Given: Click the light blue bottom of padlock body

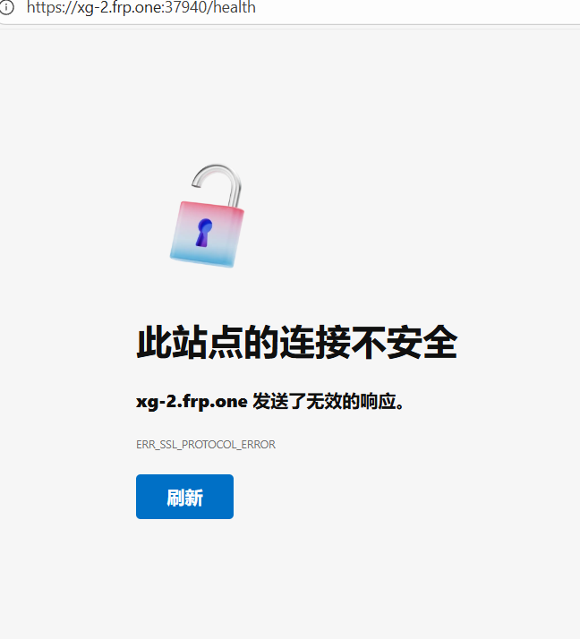Looking at the screenshot, I should (x=202, y=260).
